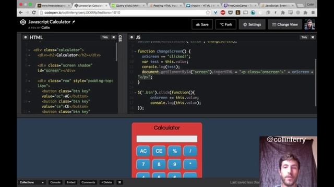Close the HTML editor panel
The height and width of the screenshot is (187, 334).
114,37
